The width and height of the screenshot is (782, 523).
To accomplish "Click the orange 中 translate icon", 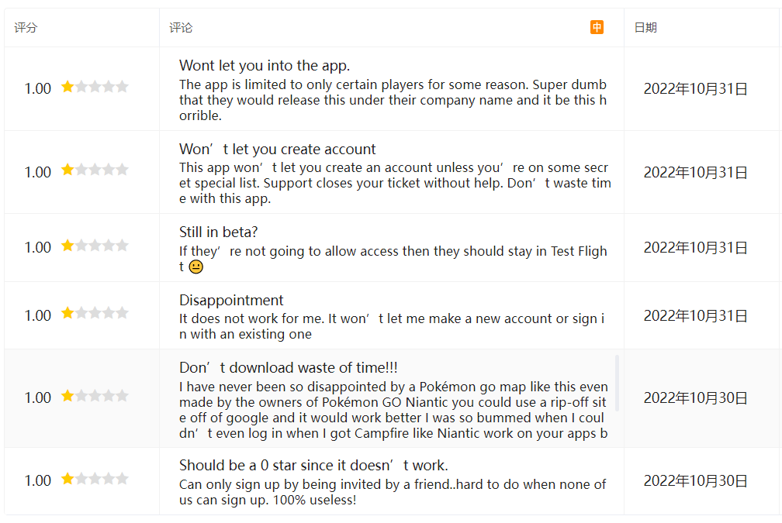I will point(597,27).
